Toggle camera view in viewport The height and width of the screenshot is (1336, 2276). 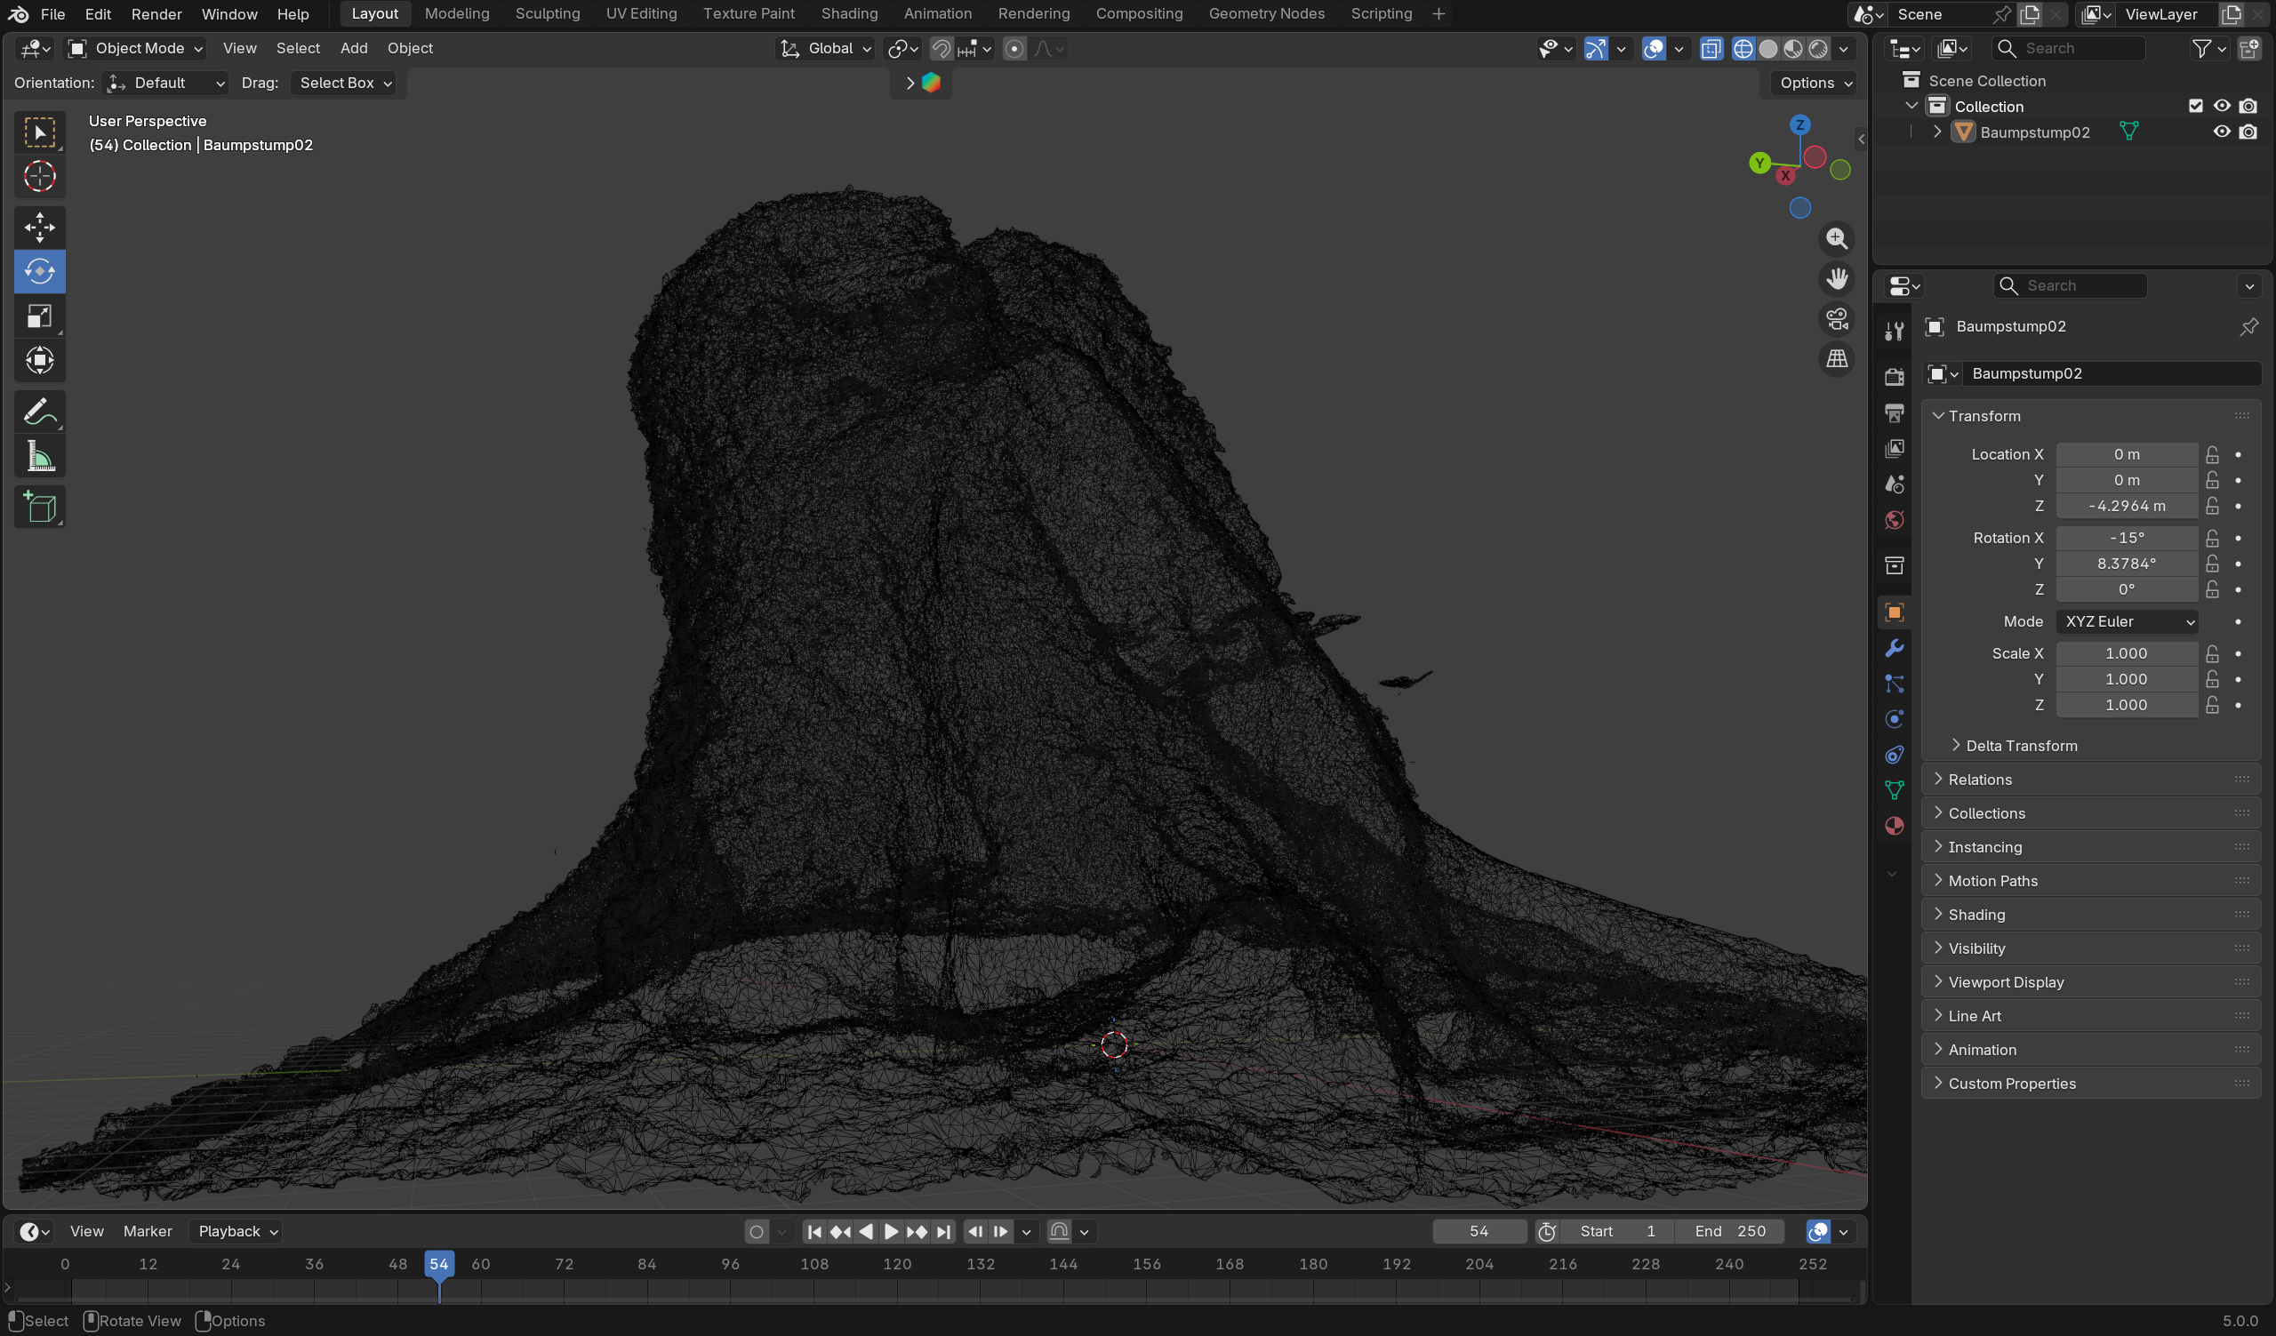click(x=1837, y=318)
